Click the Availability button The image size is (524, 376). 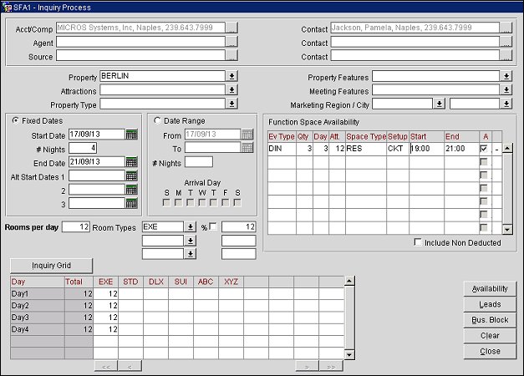tap(490, 288)
